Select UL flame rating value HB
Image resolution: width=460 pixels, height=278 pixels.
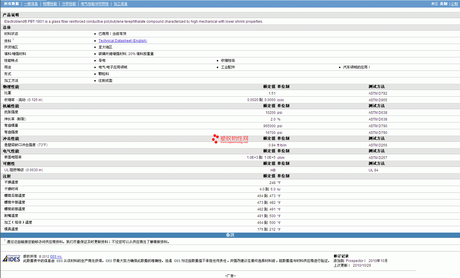tap(273, 170)
